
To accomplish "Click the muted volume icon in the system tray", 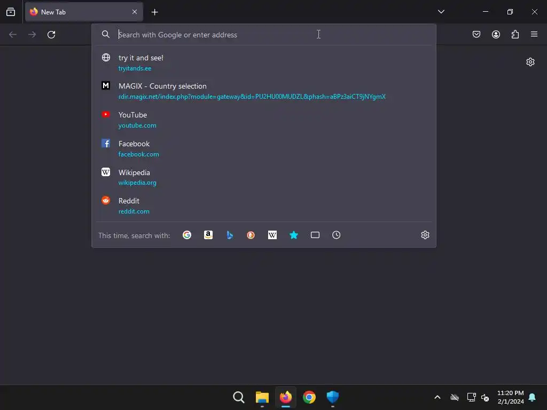I will [x=485, y=397].
